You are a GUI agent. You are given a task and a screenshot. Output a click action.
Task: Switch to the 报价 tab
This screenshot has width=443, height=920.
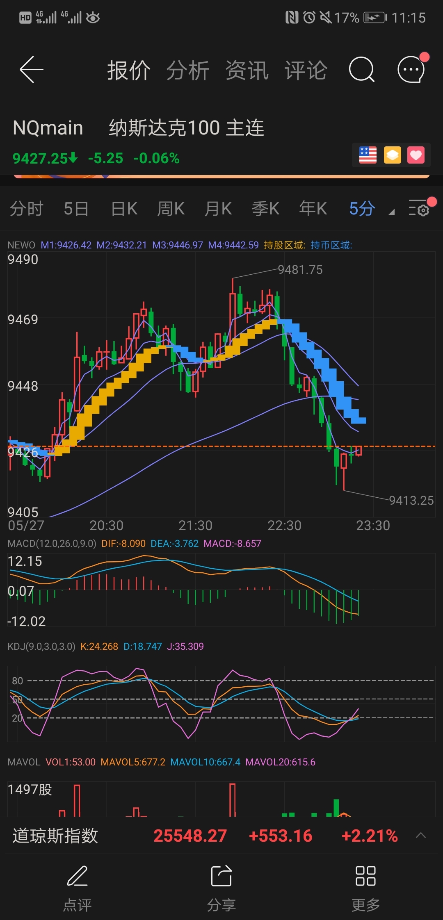[x=129, y=70]
